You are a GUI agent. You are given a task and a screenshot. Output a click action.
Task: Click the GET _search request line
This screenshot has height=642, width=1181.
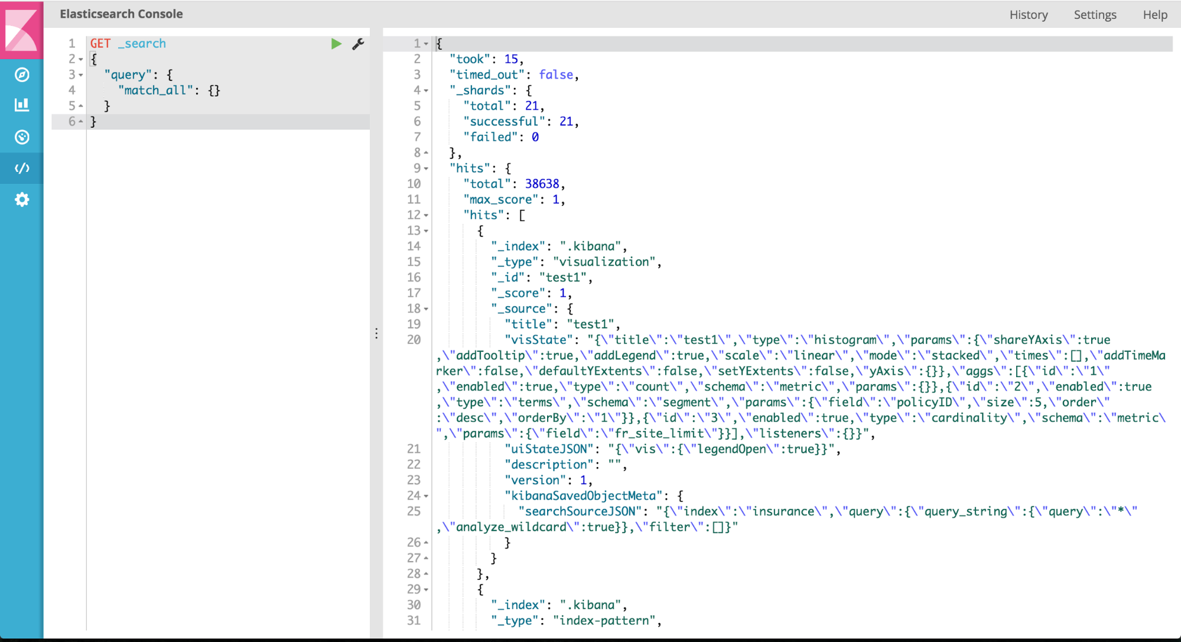(128, 44)
